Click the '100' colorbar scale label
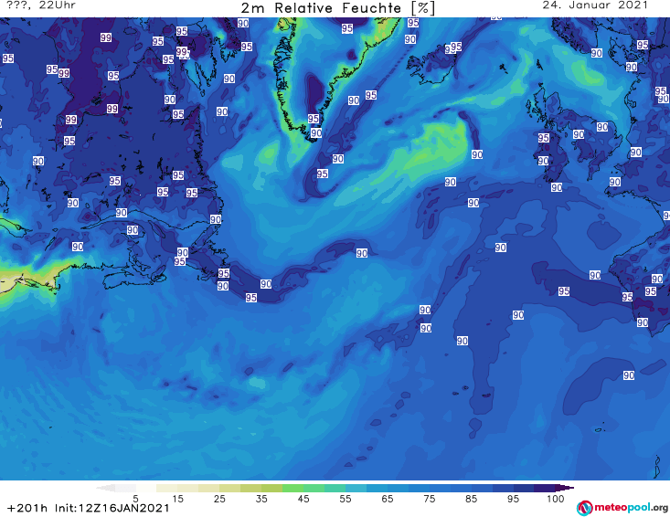The image size is (670, 517). point(555,499)
